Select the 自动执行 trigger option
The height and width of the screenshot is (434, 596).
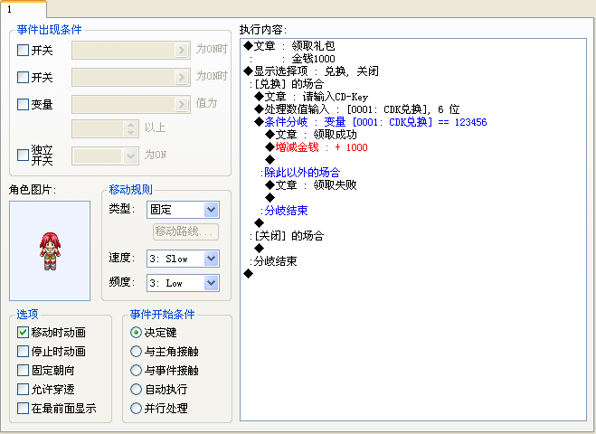[136, 389]
